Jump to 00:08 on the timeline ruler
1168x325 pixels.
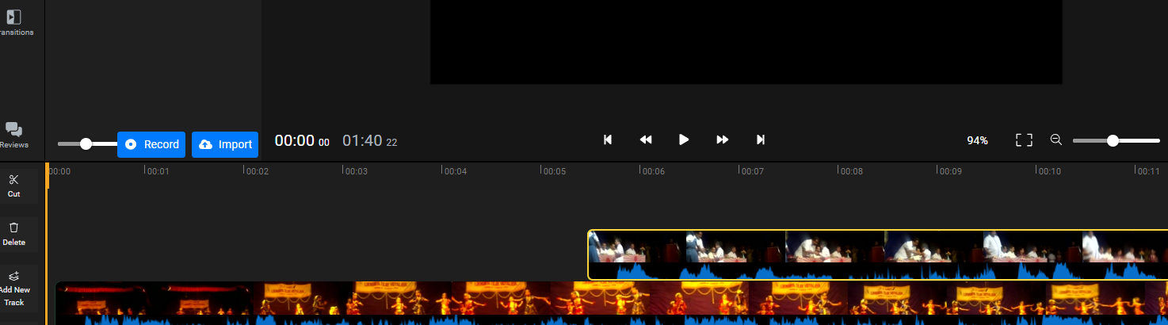click(x=850, y=170)
